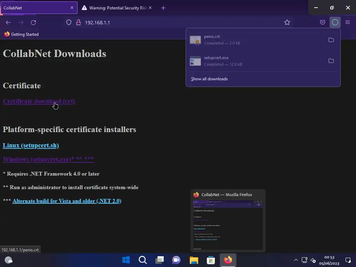Open the tracking protection shield icon

69,22
